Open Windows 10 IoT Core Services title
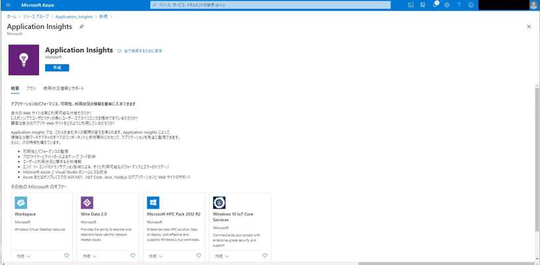This screenshot has height=265, width=540. pyautogui.click(x=233, y=217)
